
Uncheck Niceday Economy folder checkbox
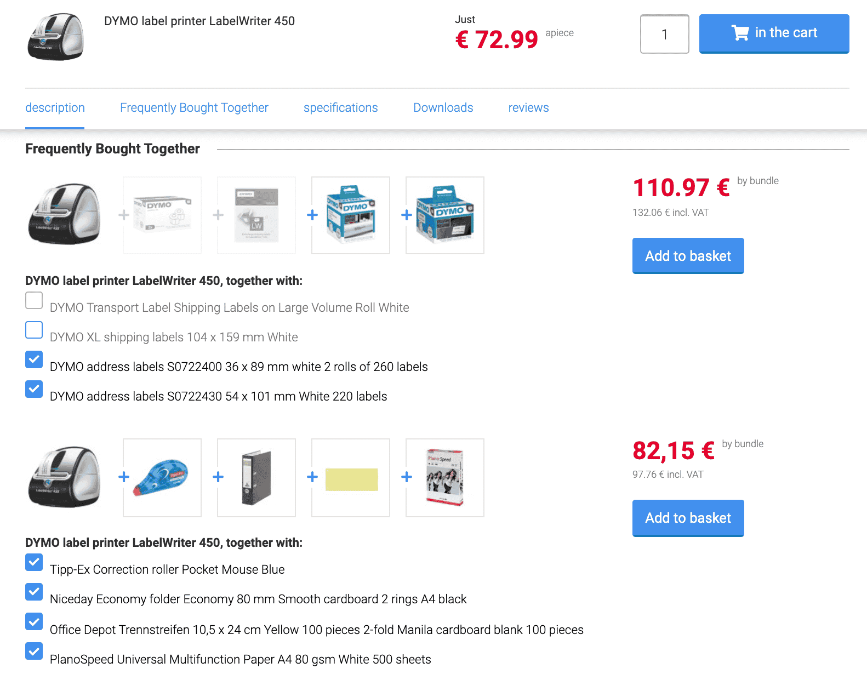point(34,592)
